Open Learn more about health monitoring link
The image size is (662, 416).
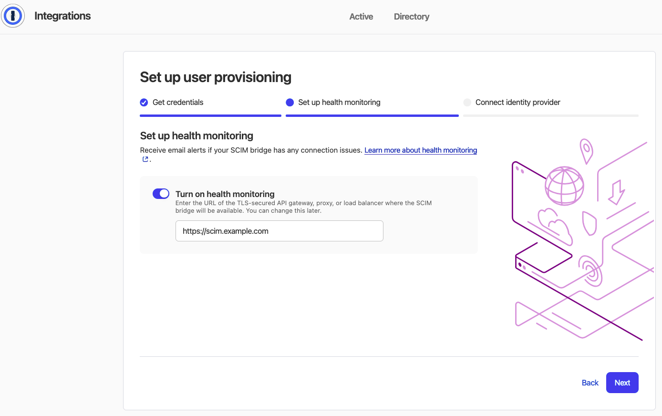click(421, 150)
